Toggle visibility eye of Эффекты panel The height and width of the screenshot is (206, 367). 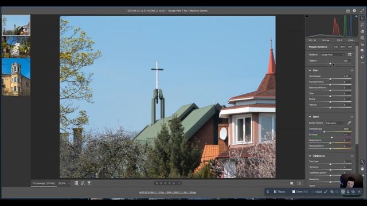[352, 156]
